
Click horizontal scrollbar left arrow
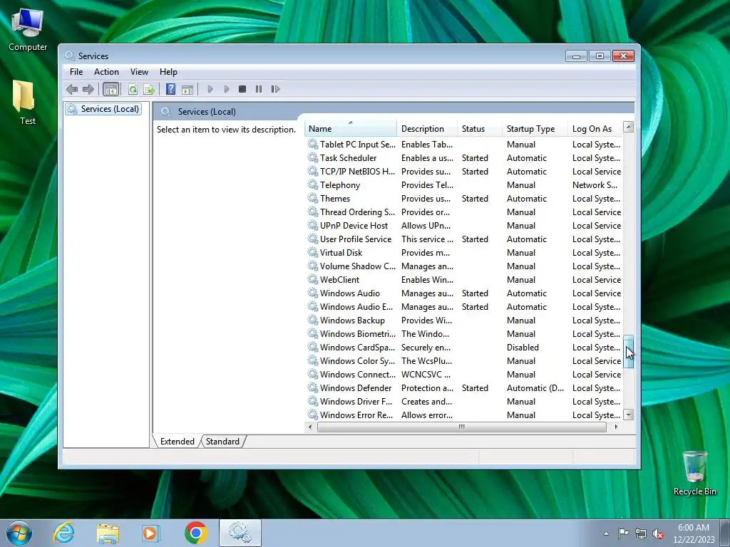(311, 427)
